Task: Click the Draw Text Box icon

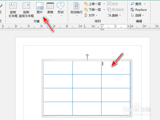Action: point(13,5)
